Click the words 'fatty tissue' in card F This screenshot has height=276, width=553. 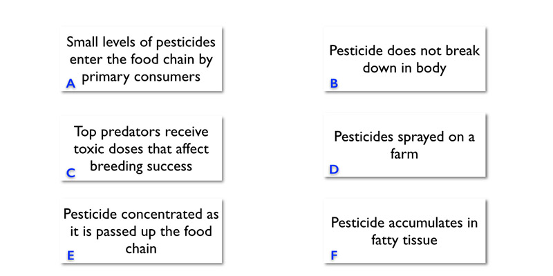click(x=404, y=241)
